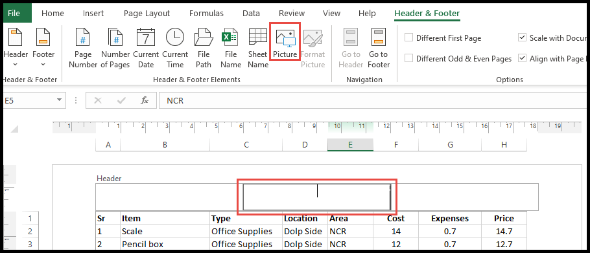
Task: Insert Number of Pages element
Action: [x=115, y=48]
